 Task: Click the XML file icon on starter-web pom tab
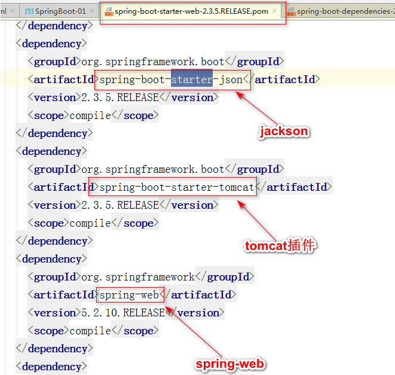coord(109,11)
